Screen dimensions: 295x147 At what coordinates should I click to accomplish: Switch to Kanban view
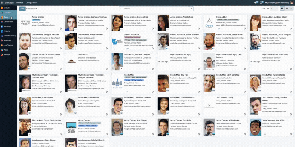[x=282, y=9]
